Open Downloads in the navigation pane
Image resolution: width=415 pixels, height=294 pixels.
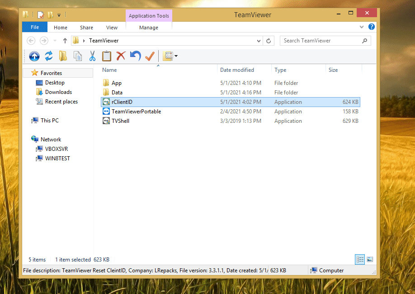(58, 92)
